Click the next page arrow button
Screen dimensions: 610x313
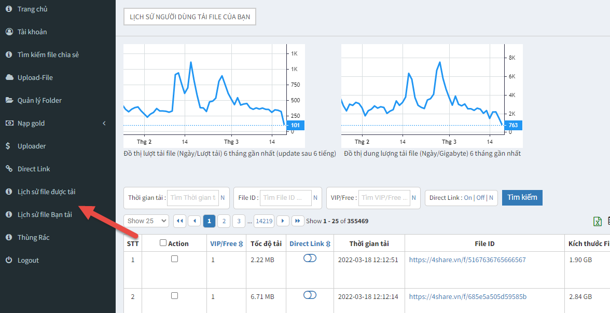click(283, 221)
